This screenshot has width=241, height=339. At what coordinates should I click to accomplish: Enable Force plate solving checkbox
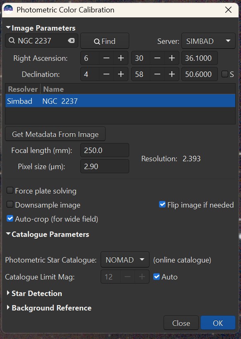click(x=10, y=191)
